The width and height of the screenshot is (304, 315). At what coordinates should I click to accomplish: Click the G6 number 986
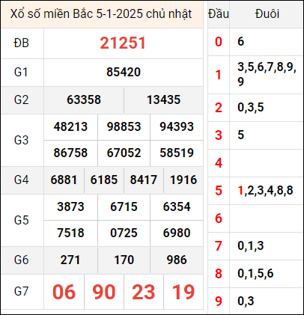tap(177, 260)
